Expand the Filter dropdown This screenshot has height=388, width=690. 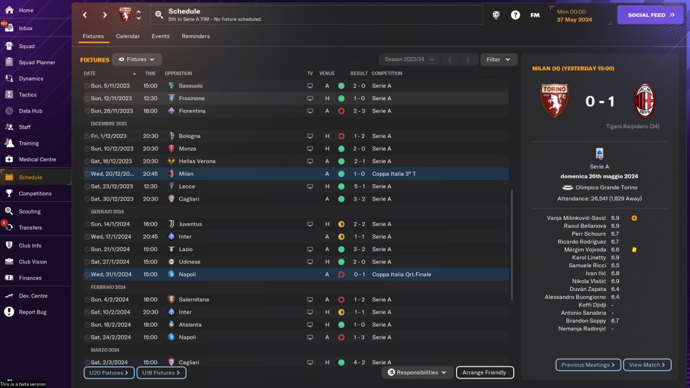(x=499, y=59)
